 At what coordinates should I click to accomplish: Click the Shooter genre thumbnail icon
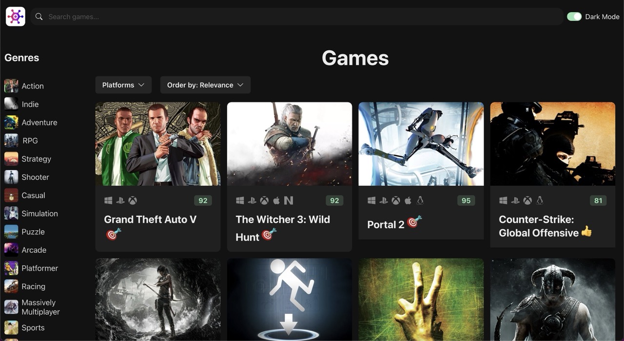[x=11, y=177]
